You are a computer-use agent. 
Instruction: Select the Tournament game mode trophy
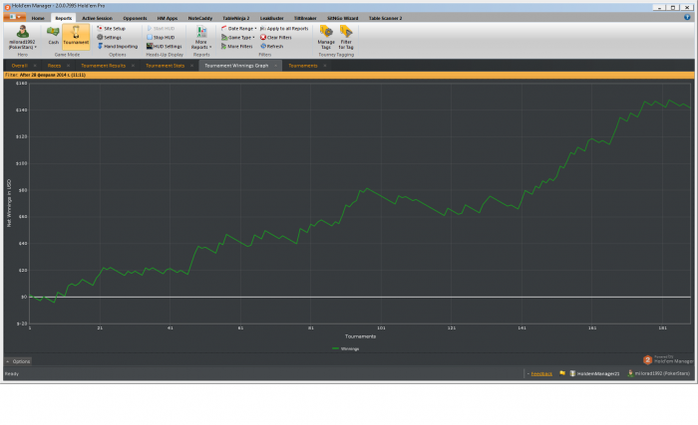[x=76, y=36]
